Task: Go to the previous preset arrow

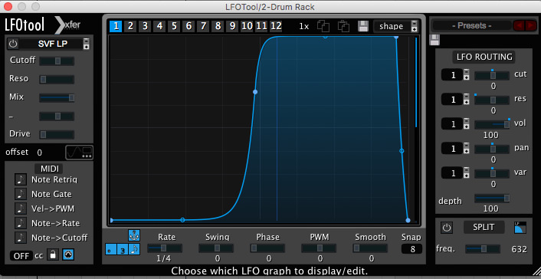Action: (519, 25)
